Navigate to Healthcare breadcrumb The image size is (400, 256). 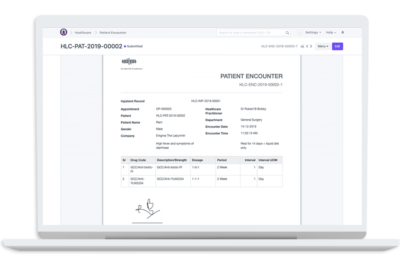click(83, 32)
